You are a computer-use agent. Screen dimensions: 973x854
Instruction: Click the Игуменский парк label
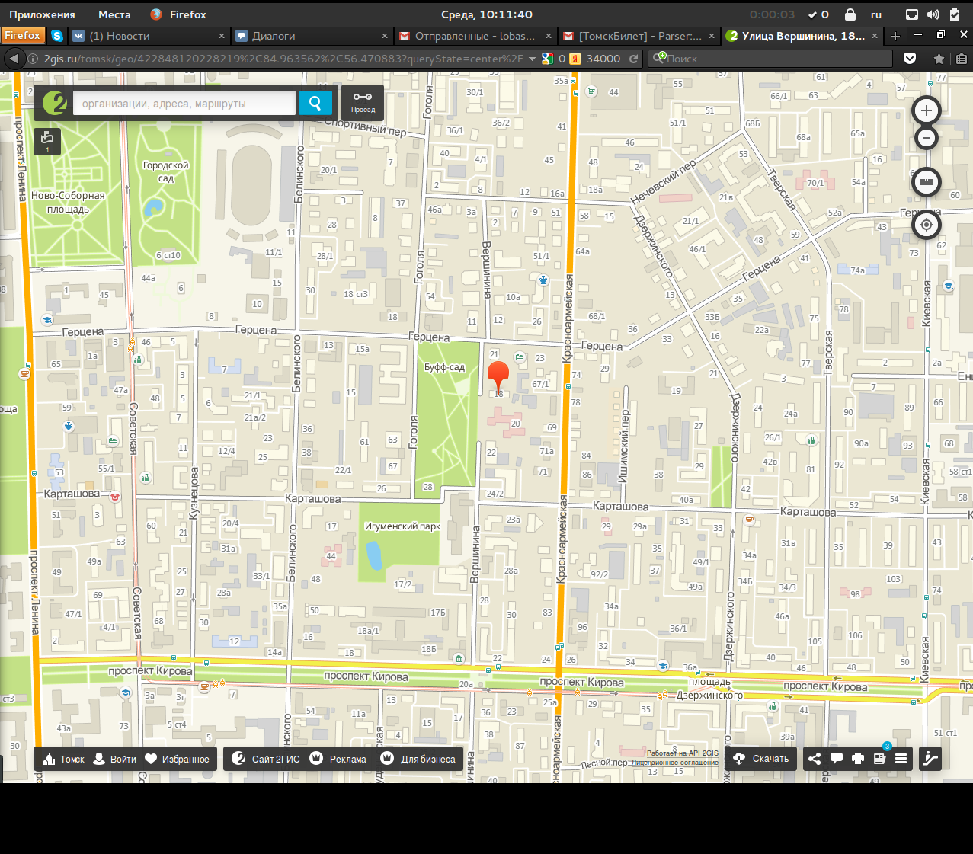click(402, 526)
